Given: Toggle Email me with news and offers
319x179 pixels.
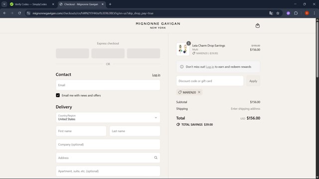Looking at the screenshot, I should [x=58, y=95].
